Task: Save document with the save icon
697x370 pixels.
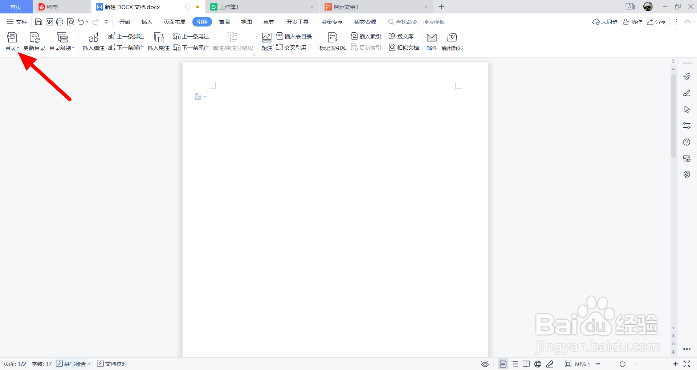Action: [x=38, y=22]
